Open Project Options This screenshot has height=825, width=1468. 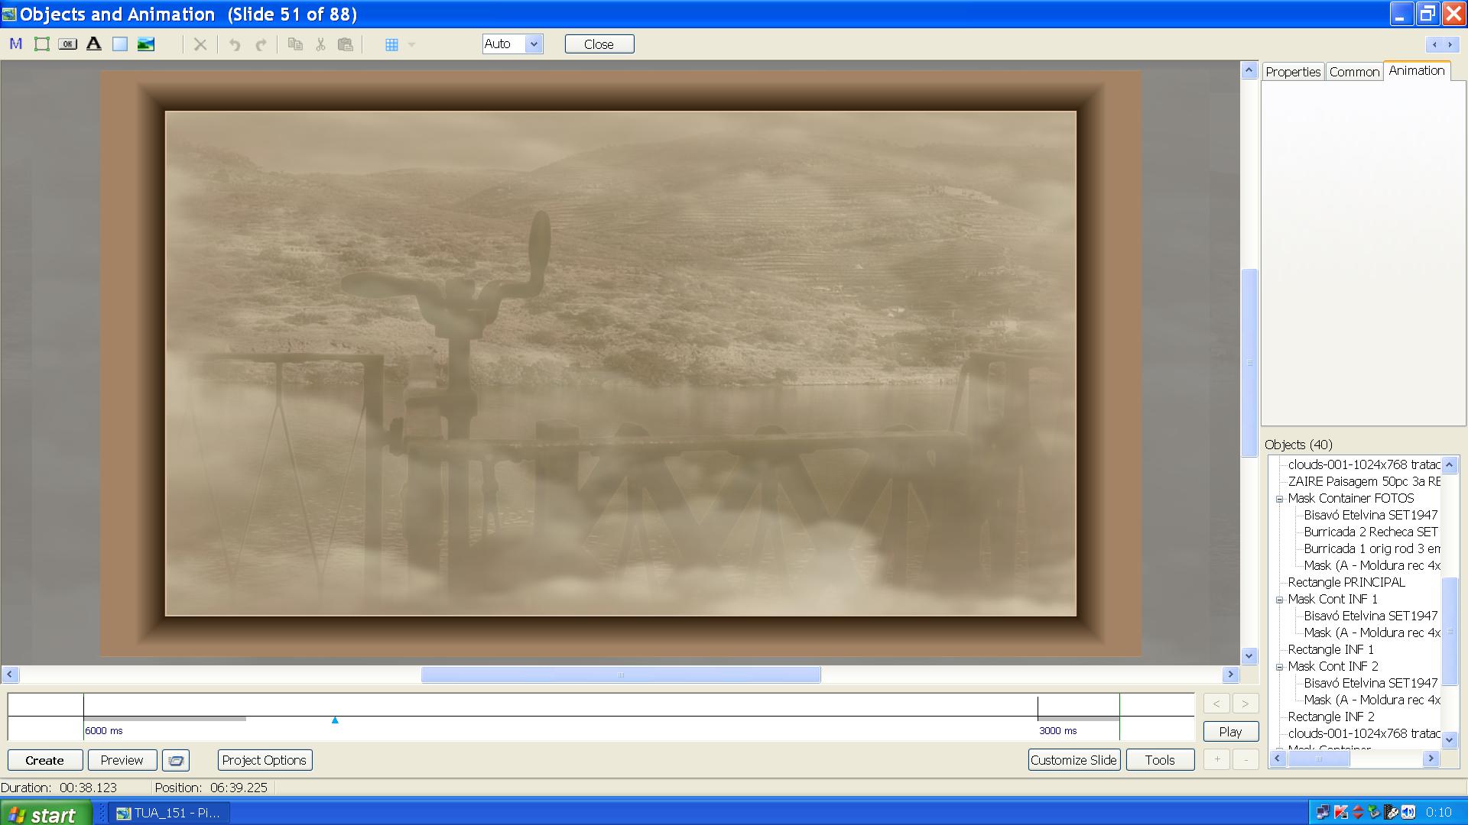(265, 760)
